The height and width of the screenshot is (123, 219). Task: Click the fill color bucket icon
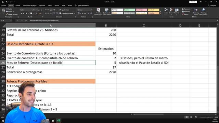36,13
